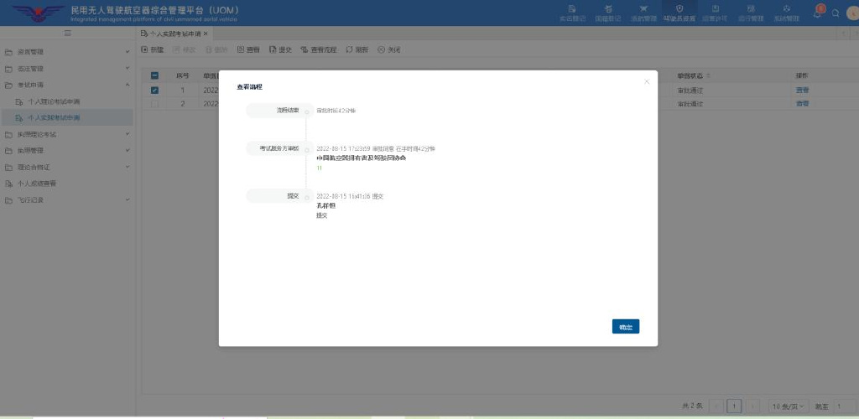
Task: Select 个人理论考试申请 in the sidebar
Action: pos(54,101)
